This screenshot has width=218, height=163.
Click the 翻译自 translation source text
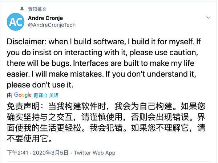tap(41, 95)
